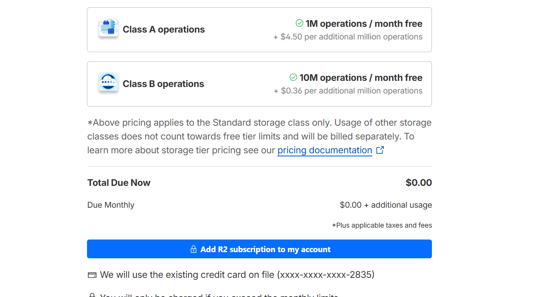Screen dimensions: 535x297
Task: Click the Due Monthly label
Action: pos(111,205)
